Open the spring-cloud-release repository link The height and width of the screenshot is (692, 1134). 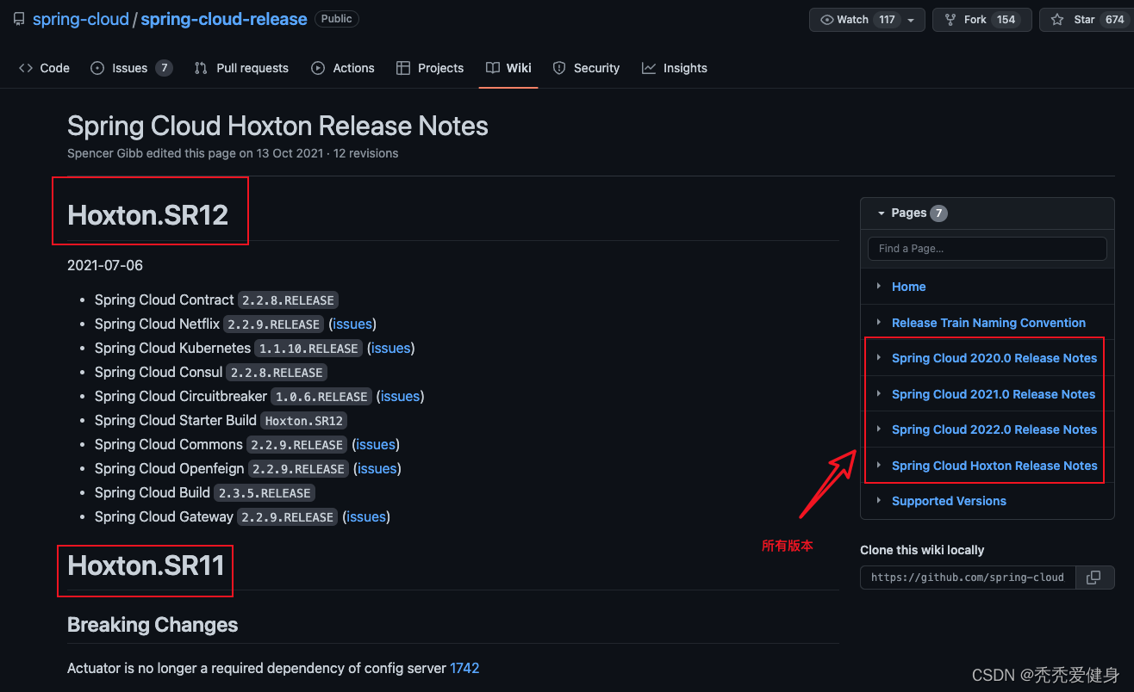click(x=224, y=19)
